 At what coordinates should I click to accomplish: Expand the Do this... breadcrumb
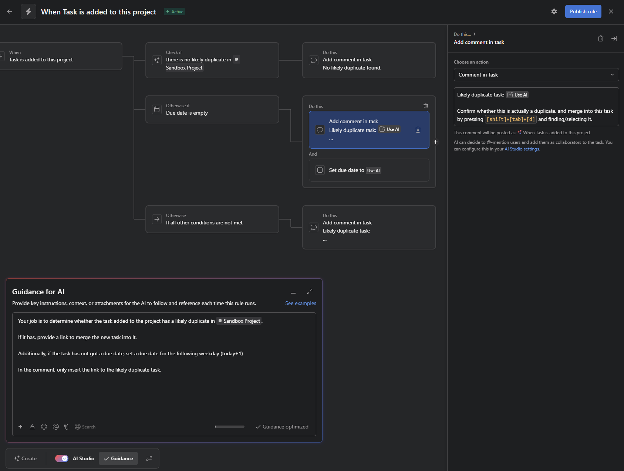[x=465, y=34]
